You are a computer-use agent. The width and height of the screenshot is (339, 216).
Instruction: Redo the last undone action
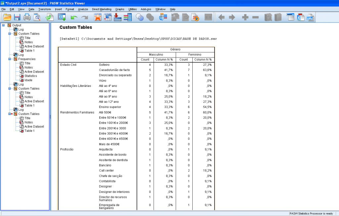84,17
